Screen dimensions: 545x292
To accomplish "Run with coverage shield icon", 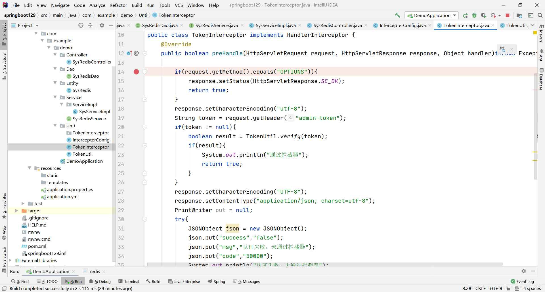I will click(x=484, y=15).
